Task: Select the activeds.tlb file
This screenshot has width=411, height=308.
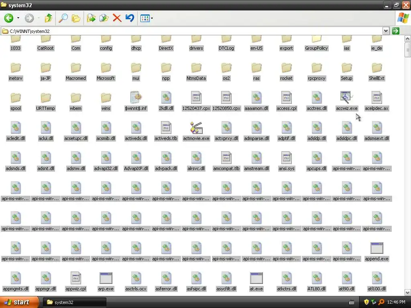Action: tap(166, 132)
